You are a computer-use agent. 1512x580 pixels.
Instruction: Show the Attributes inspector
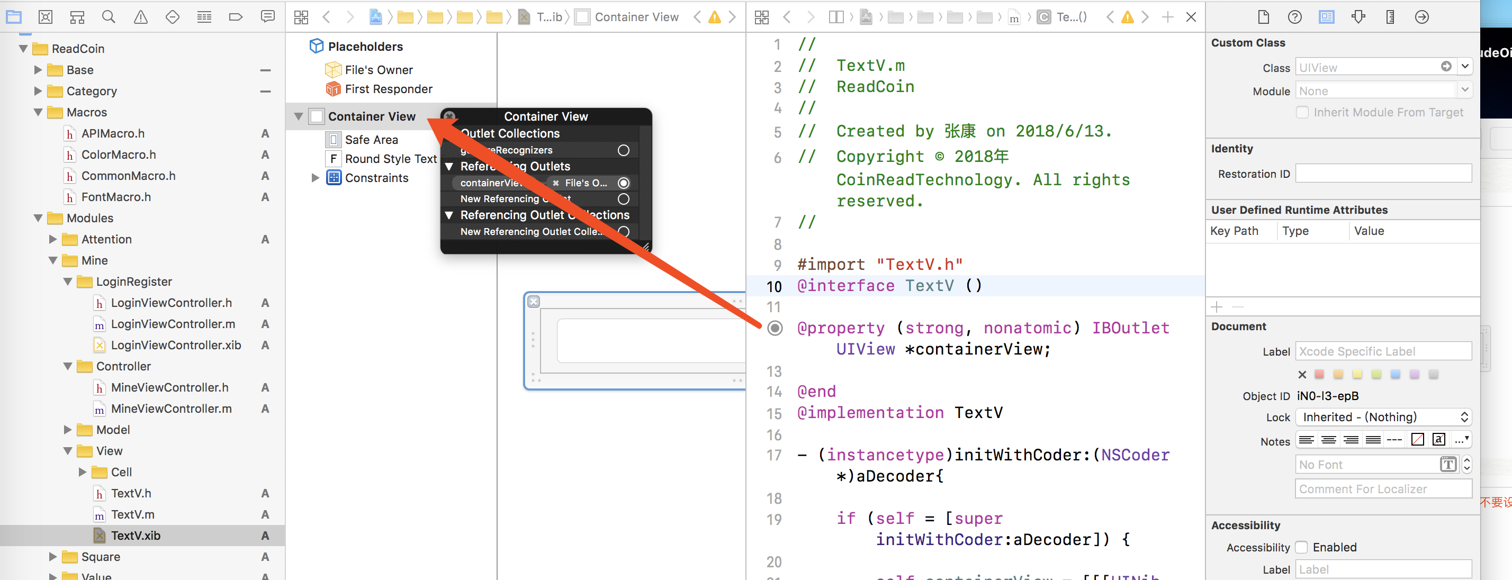pos(1358,17)
